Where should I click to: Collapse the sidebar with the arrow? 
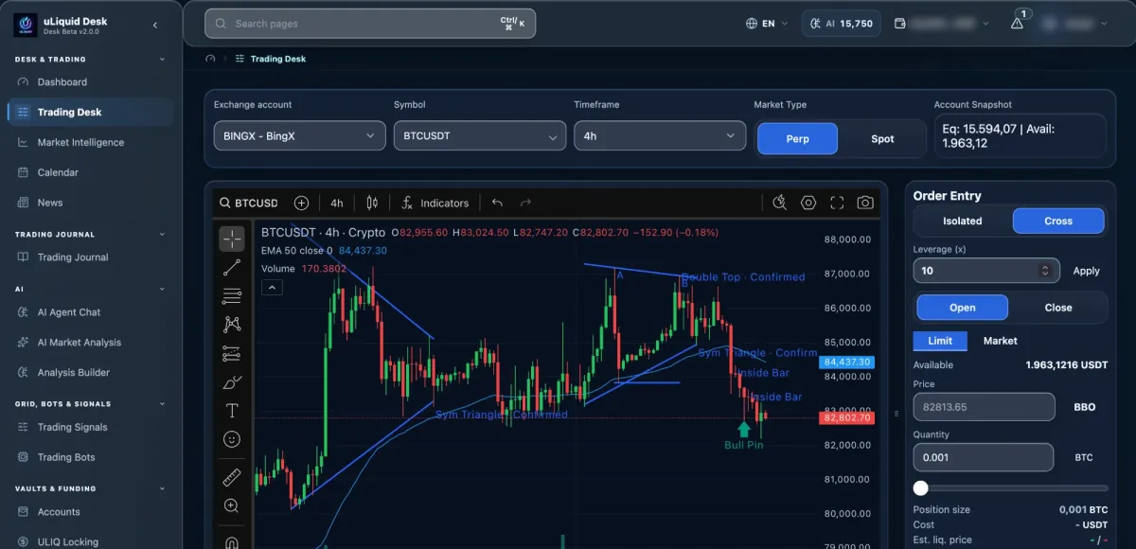pos(155,25)
